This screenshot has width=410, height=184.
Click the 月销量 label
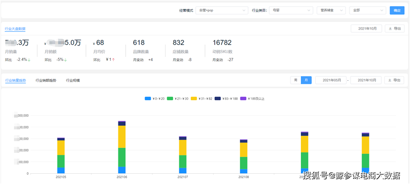10,52
